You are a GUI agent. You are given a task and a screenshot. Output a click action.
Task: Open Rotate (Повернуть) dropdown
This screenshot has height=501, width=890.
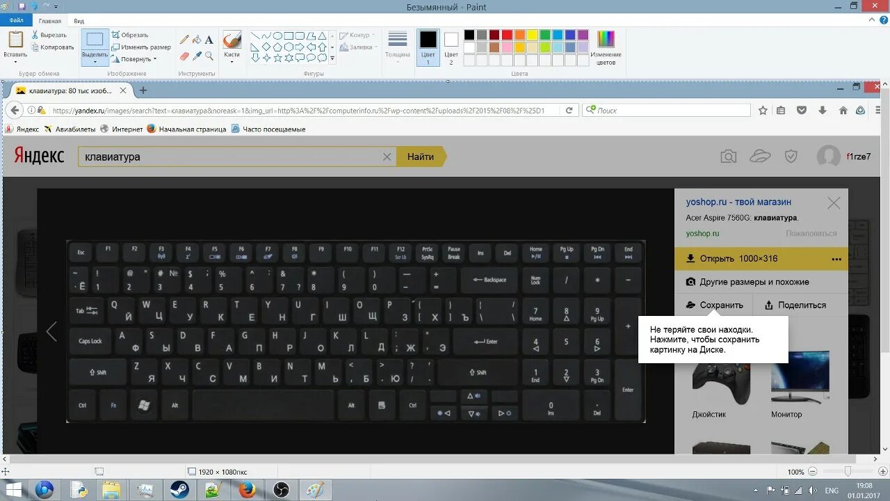(x=134, y=59)
